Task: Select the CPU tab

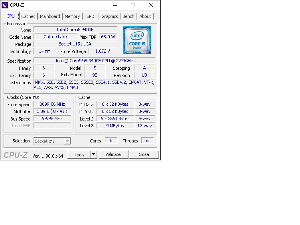Action: (x=11, y=16)
